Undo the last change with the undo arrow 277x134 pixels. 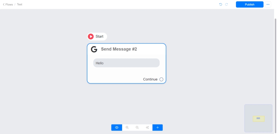[221, 4]
